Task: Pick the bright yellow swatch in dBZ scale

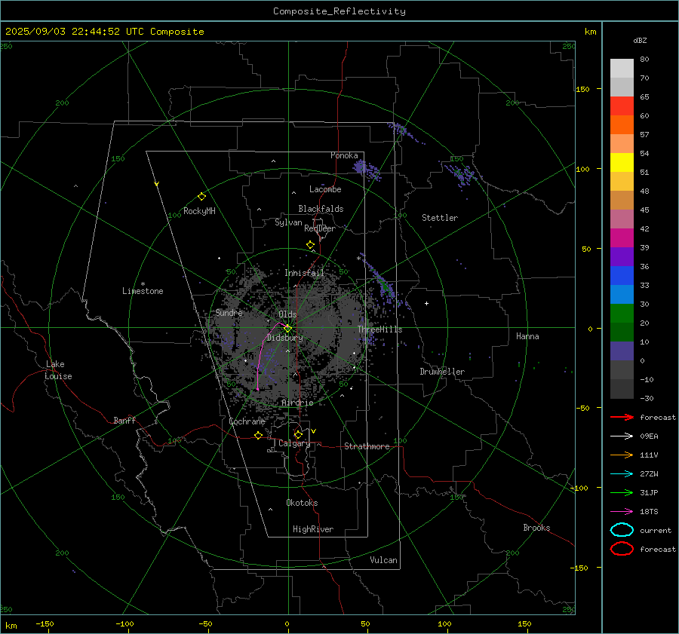Action: pyautogui.click(x=622, y=163)
